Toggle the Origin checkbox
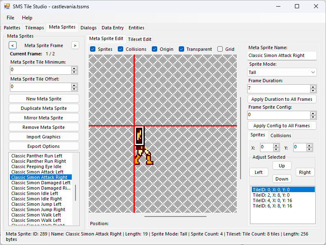Image resolution: width=326 pixels, height=245 pixels. [154, 49]
